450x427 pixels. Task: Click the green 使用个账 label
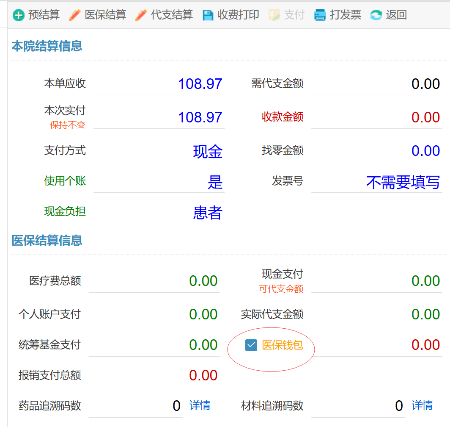point(65,181)
